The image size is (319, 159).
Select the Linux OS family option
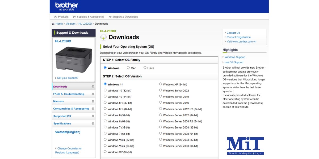[145, 68]
